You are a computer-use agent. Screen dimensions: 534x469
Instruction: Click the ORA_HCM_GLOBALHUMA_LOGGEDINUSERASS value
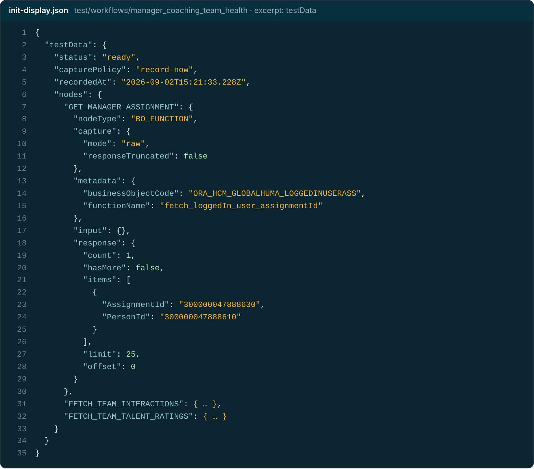click(275, 193)
